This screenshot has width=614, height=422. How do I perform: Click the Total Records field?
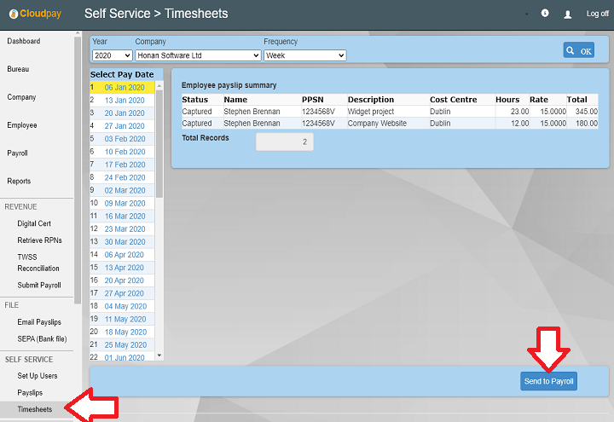coord(284,142)
